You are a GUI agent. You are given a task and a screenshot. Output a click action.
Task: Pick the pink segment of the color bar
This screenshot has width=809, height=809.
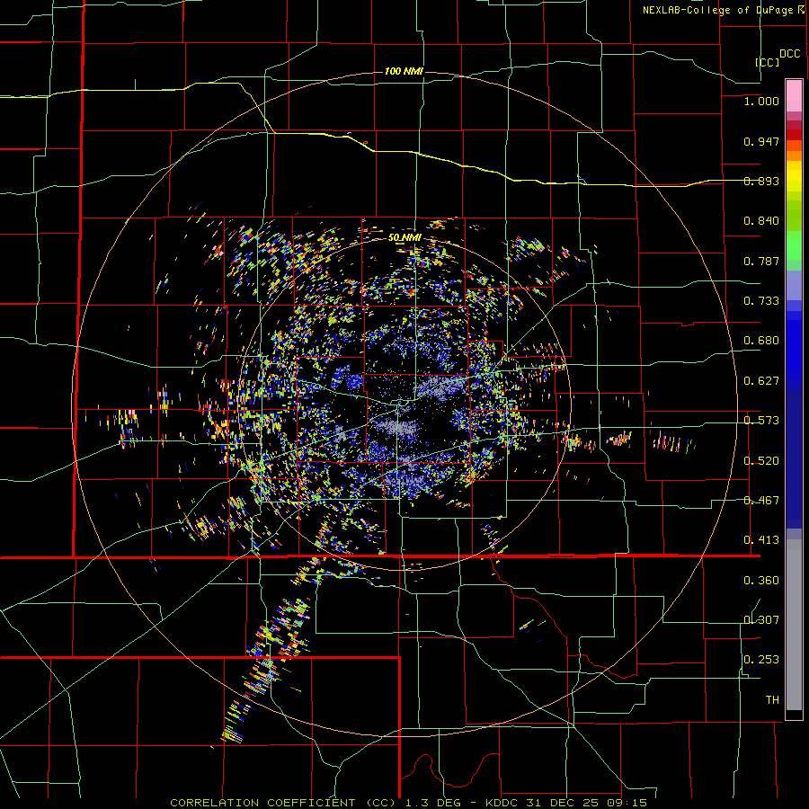pyautogui.click(x=794, y=96)
